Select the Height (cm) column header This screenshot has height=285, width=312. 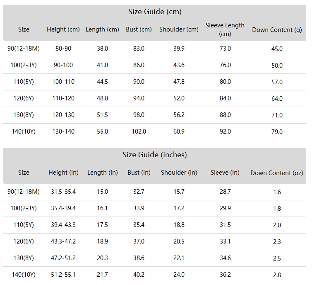pos(63,29)
